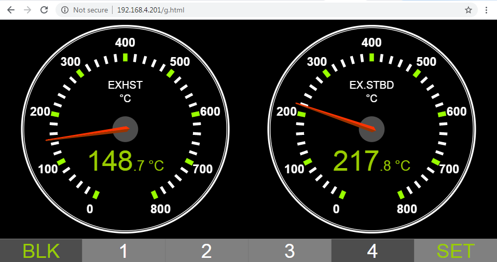Click the red needle of the EXHST gauge
The width and height of the screenshot is (497, 262).
pyautogui.click(x=87, y=134)
